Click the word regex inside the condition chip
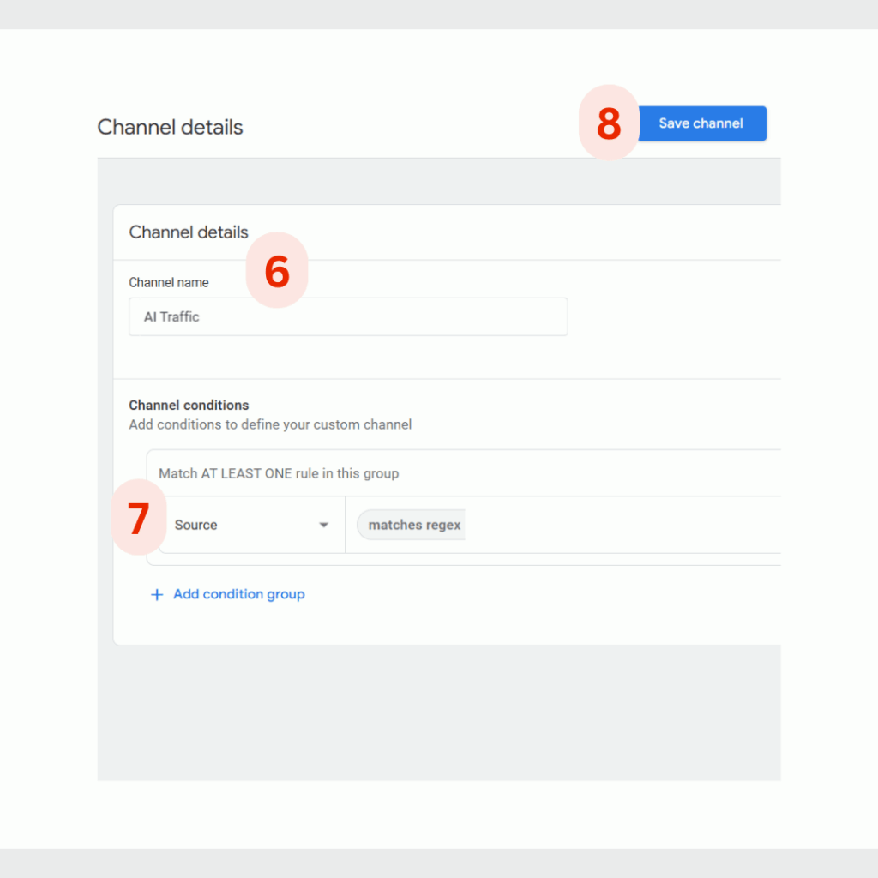 443,526
